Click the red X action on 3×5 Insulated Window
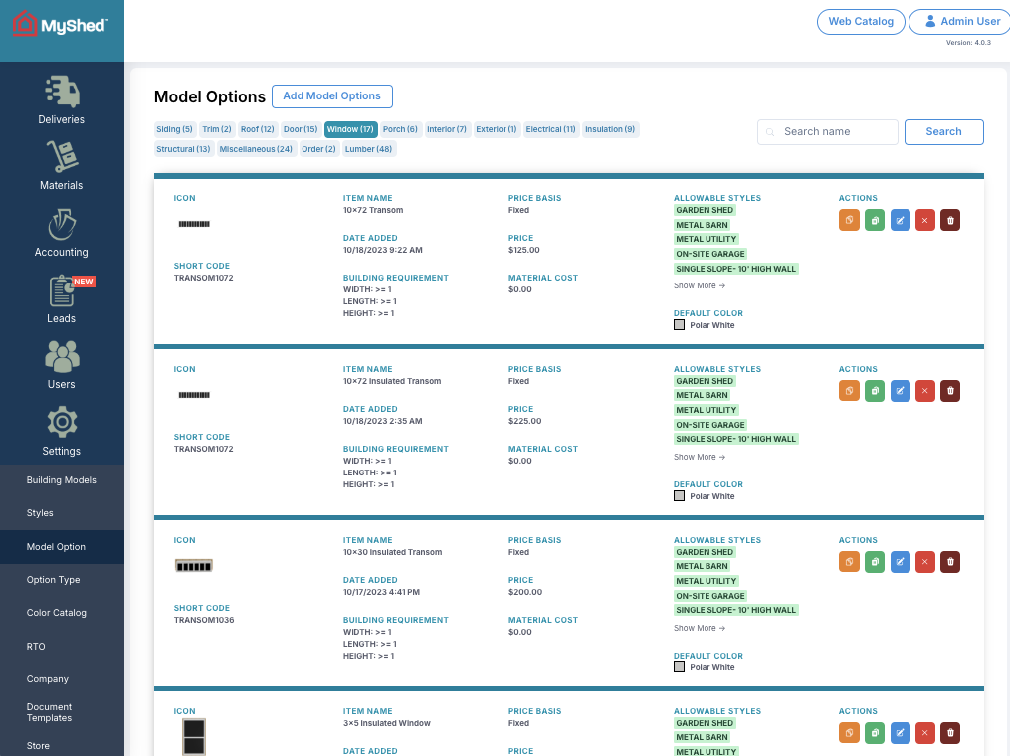 [924, 733]
